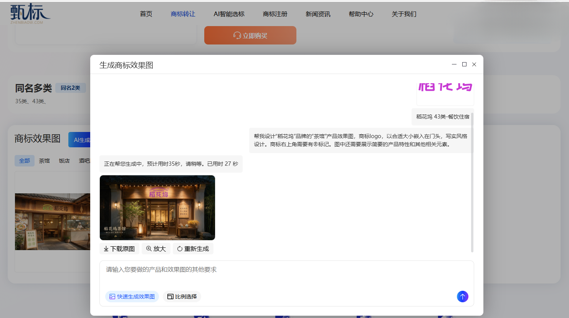
Task: Click the 生成商标效果图 dialog title
Action: [x=126, y=65]
